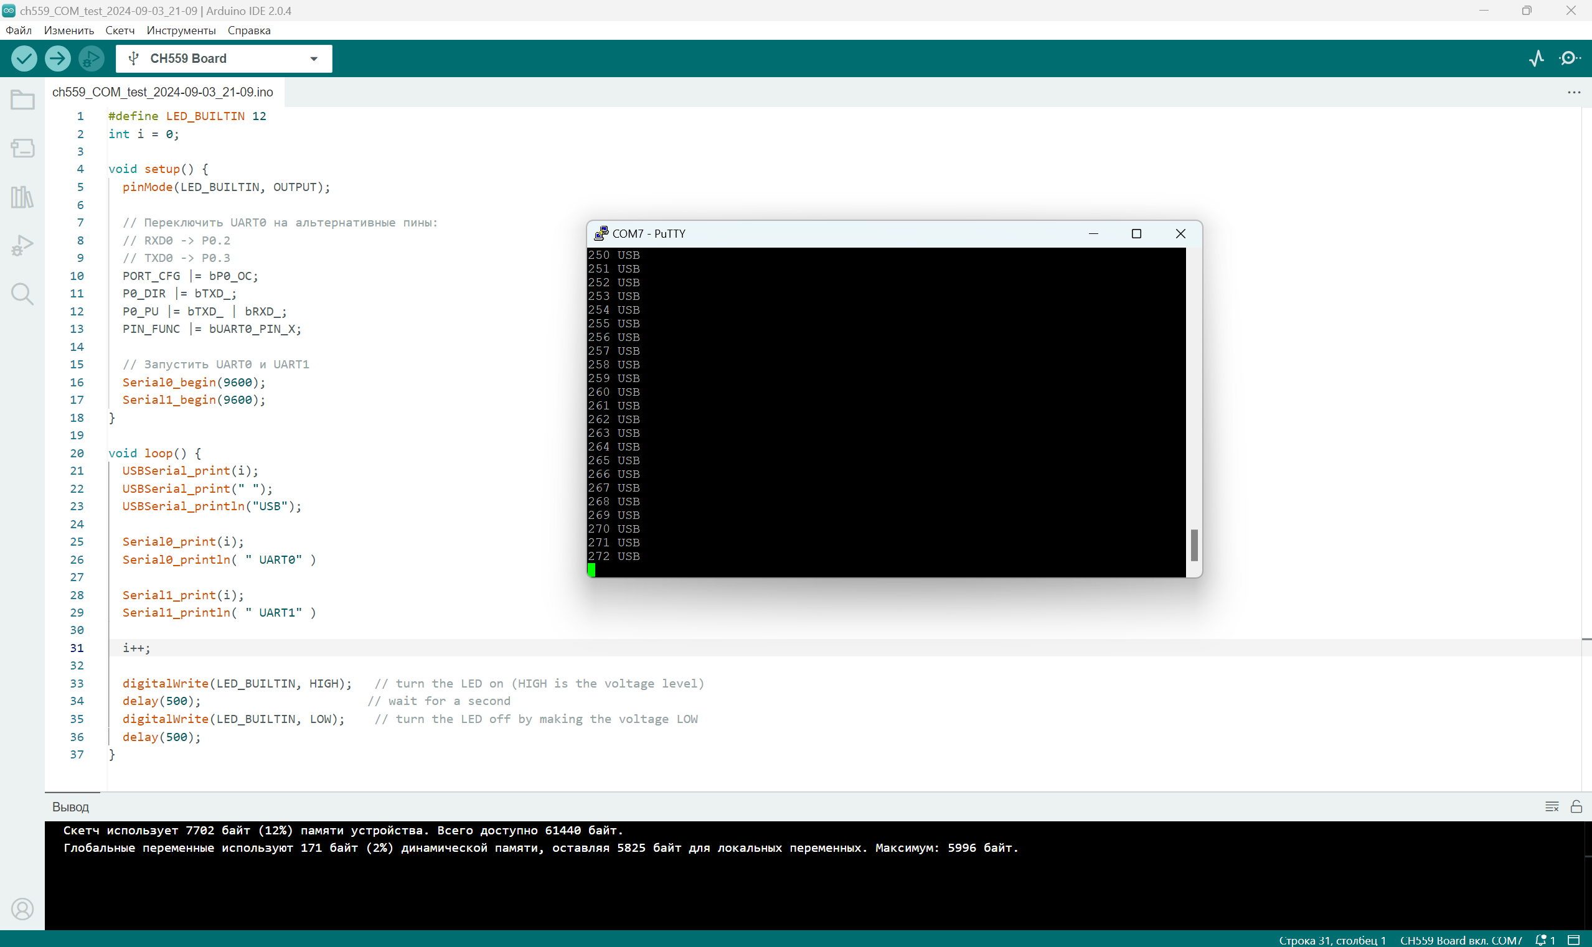Open the Инструменты menu
The height and width of the screenshot is (947, 1592).
coord(181,30)
